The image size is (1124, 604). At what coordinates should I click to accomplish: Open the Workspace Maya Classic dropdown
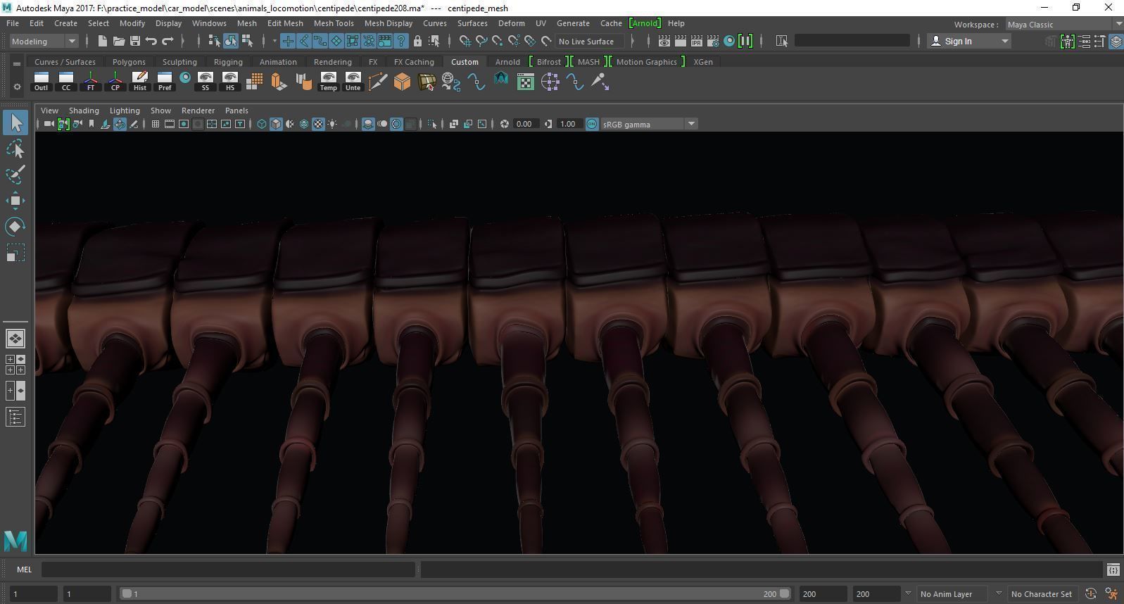click(1063, 24)
